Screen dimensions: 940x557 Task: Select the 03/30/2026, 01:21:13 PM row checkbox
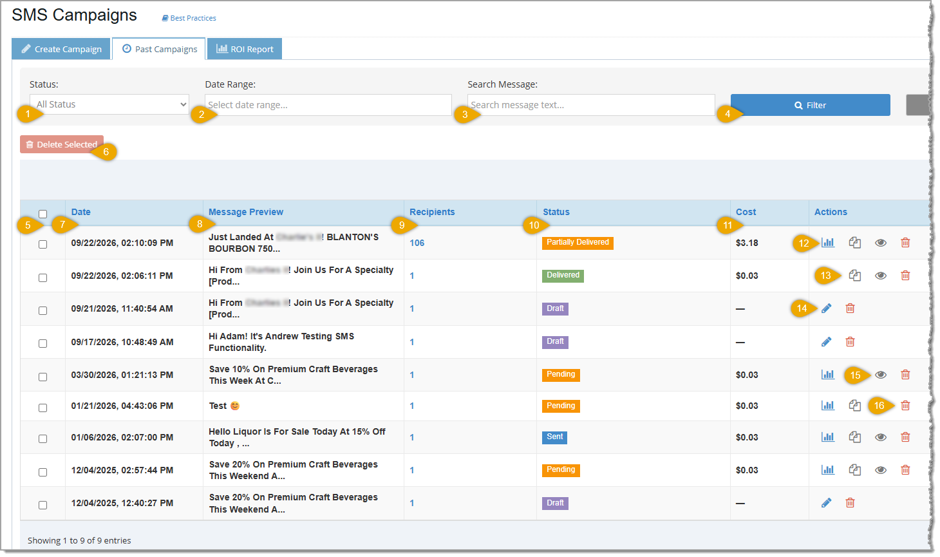(42, 377)
